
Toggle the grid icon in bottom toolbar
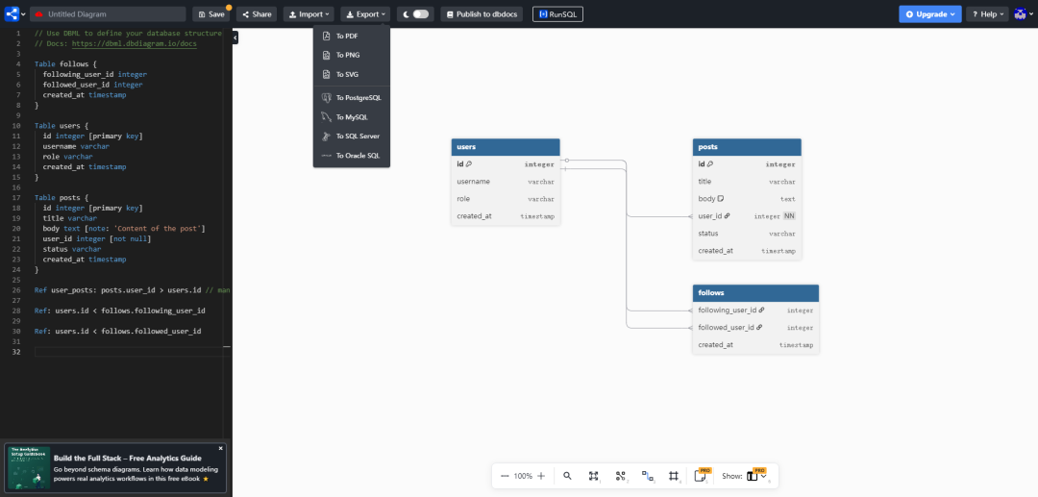coord(674,476)
